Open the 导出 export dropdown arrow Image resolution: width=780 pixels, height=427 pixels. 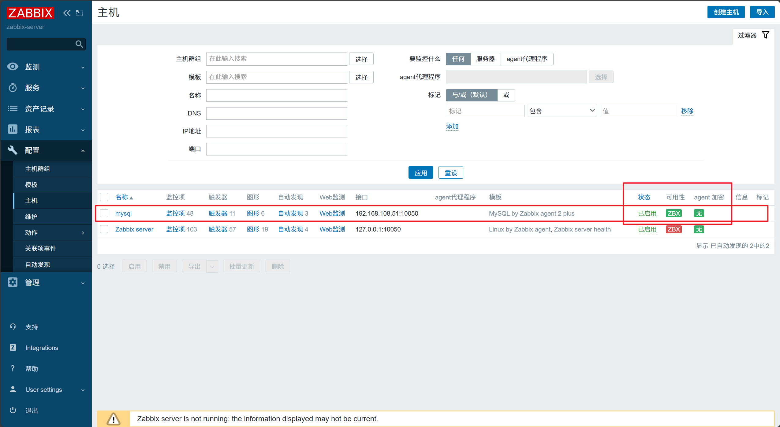pos(212,266)
